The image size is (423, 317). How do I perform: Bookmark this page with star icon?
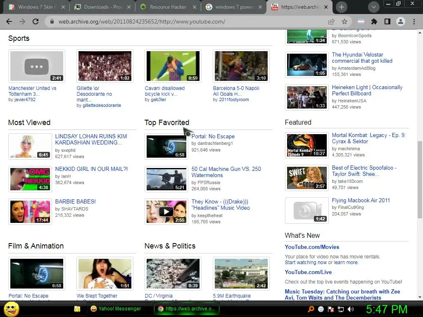[x=345, y=21]
